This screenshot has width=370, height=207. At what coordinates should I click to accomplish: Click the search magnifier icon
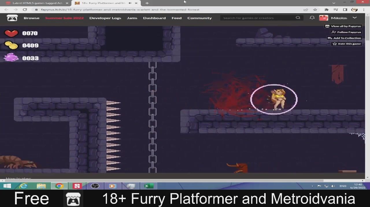click(298, 18)
